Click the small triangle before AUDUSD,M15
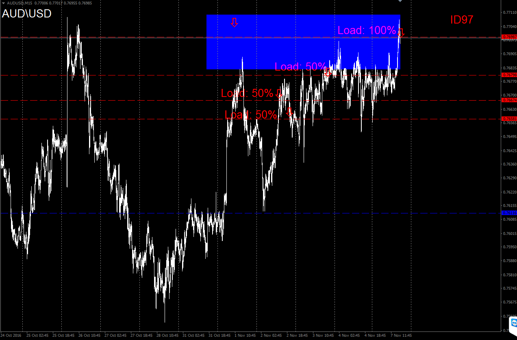Screen dimensions: 517x340 [3, 3]
